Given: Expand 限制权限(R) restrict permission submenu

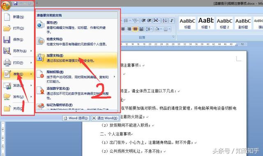Looking at the screenshot, I should (77, 77).
